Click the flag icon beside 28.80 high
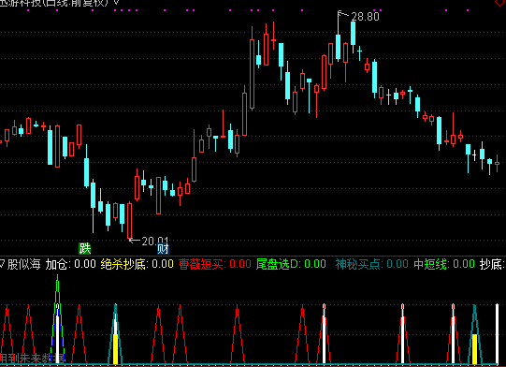506x367 pixels. pos(342,14)
